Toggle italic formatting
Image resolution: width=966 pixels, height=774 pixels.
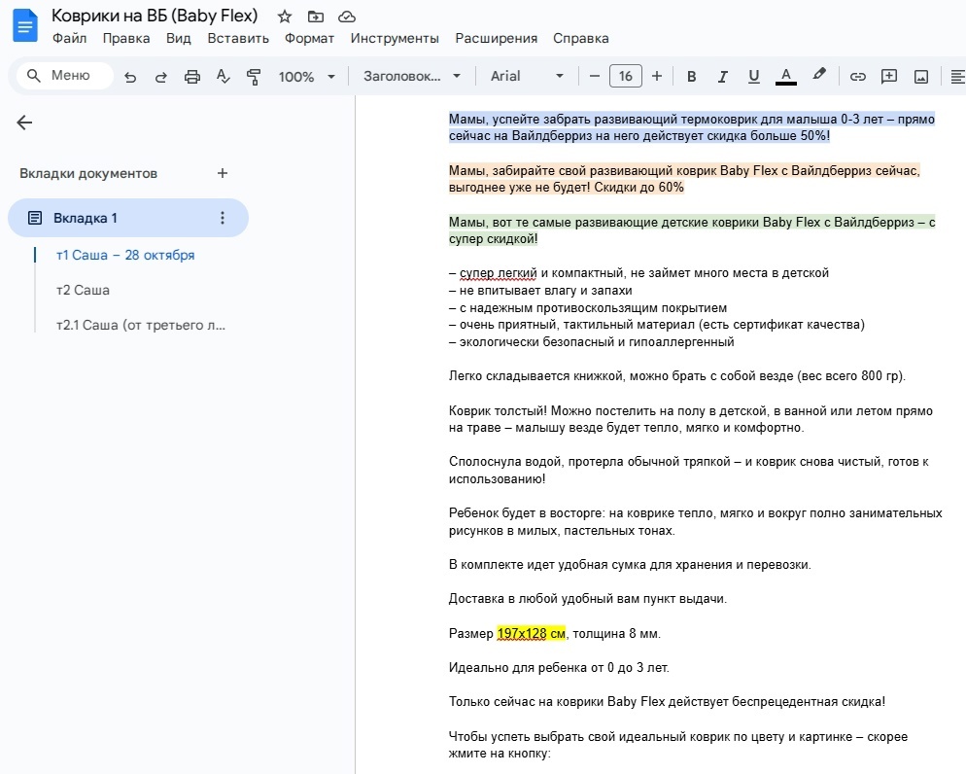(x=722, y=77)
